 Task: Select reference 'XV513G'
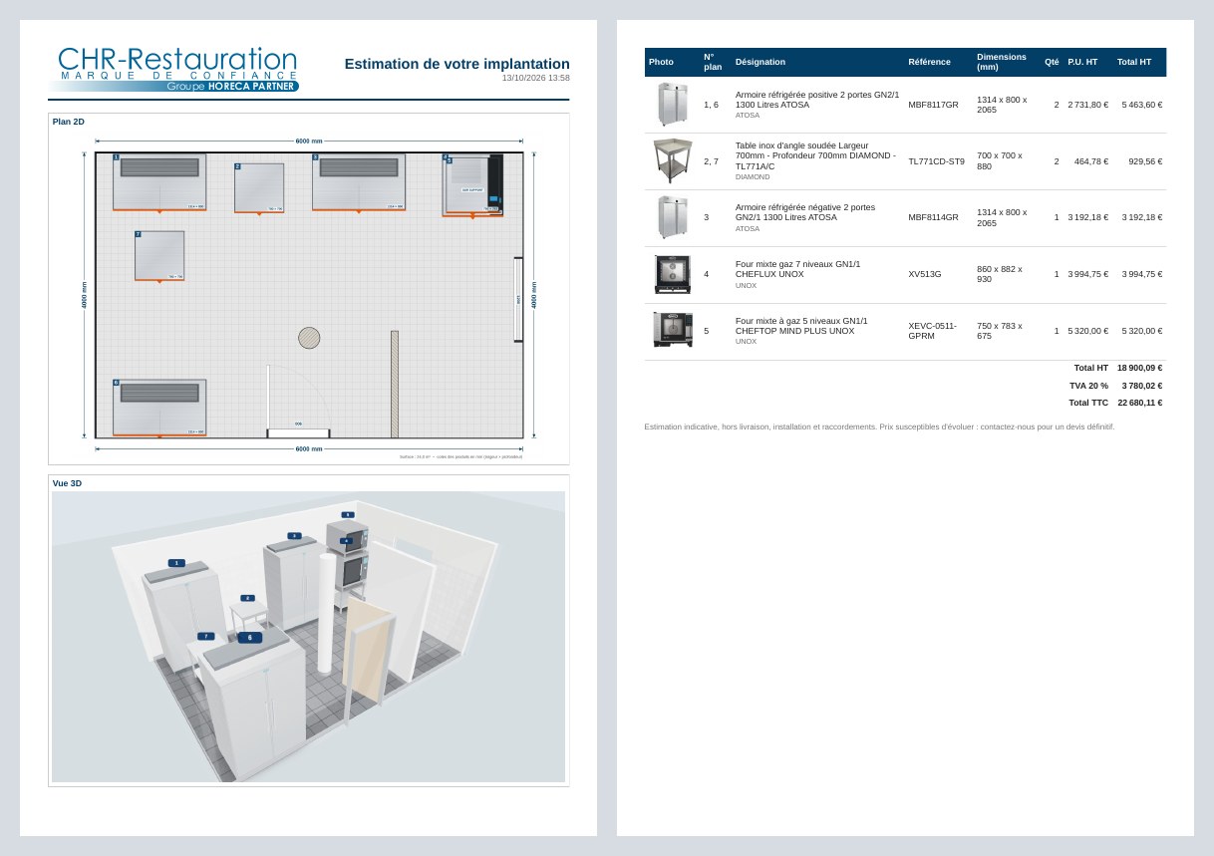925,274
